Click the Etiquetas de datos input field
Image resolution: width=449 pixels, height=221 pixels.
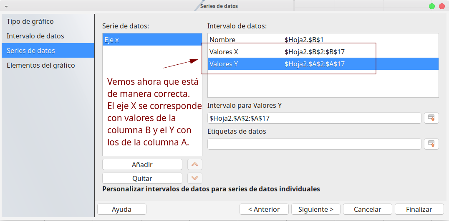[314, 144]
